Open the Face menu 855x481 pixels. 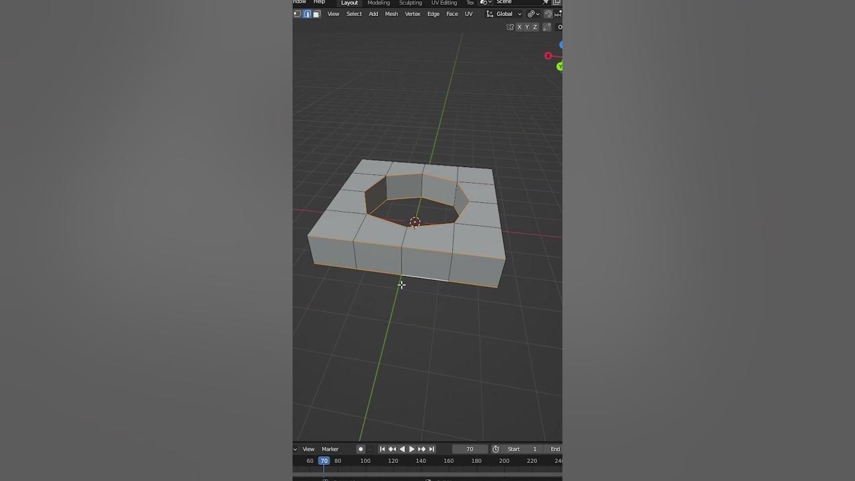[x=452, y=14]
